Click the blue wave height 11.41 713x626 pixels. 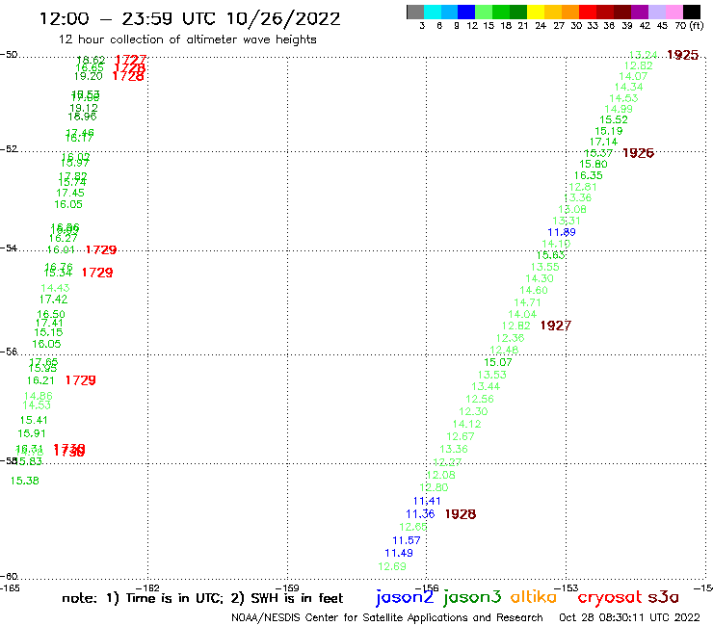(427, 501)
